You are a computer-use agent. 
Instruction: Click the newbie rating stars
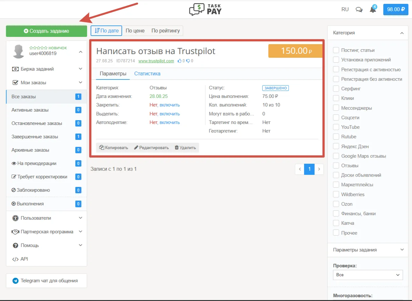coord(38,48)
